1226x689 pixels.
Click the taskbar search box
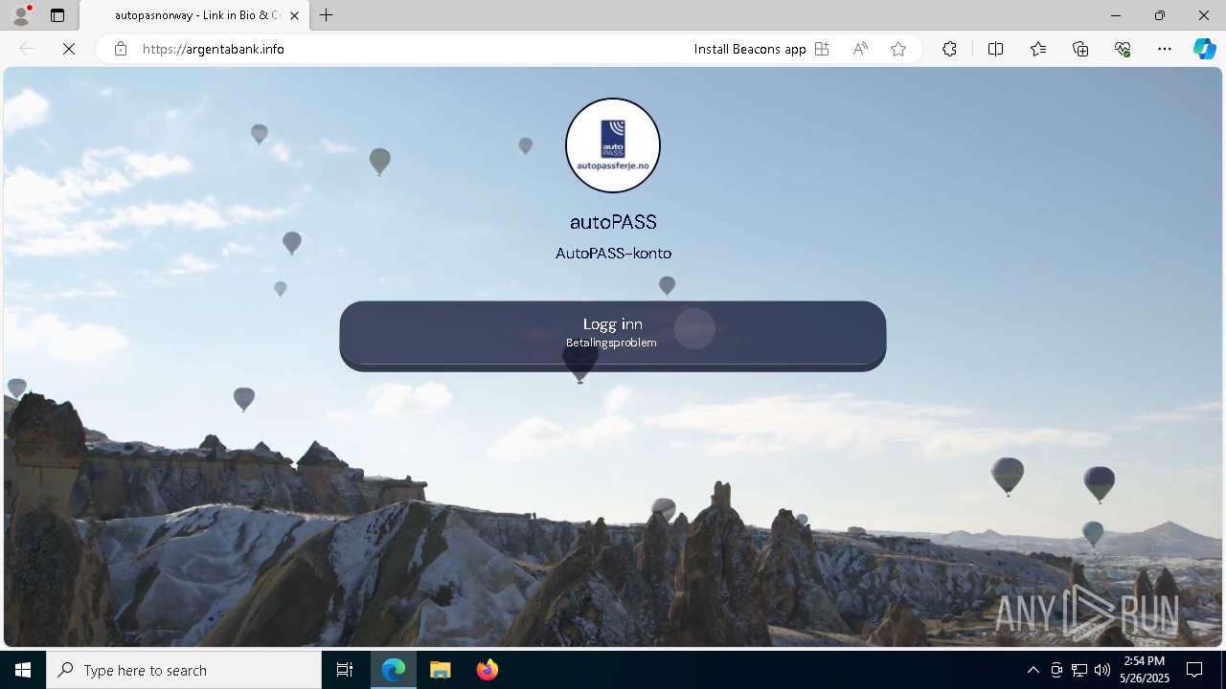pos(184,670)
